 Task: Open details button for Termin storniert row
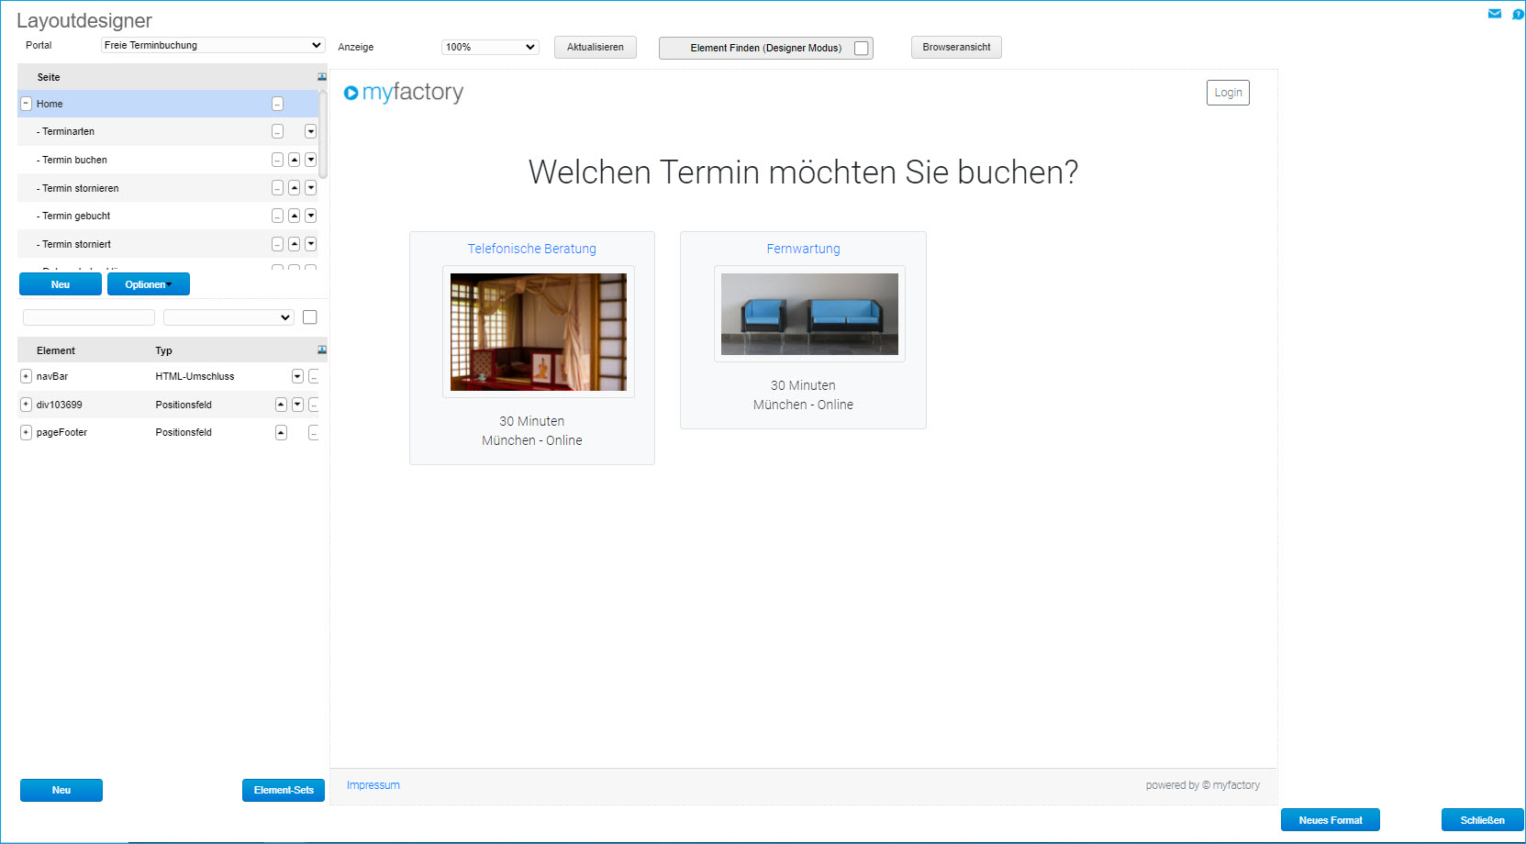point(277,244)
